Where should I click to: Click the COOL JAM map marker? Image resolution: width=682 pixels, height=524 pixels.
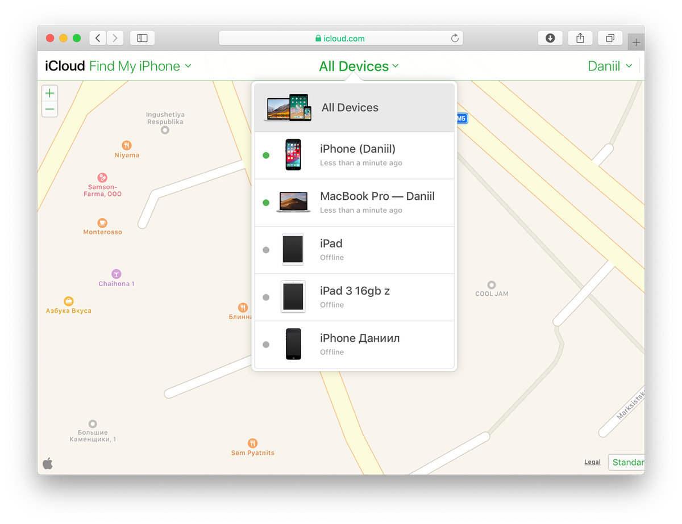pyautogui.click(x=492, y=285)
